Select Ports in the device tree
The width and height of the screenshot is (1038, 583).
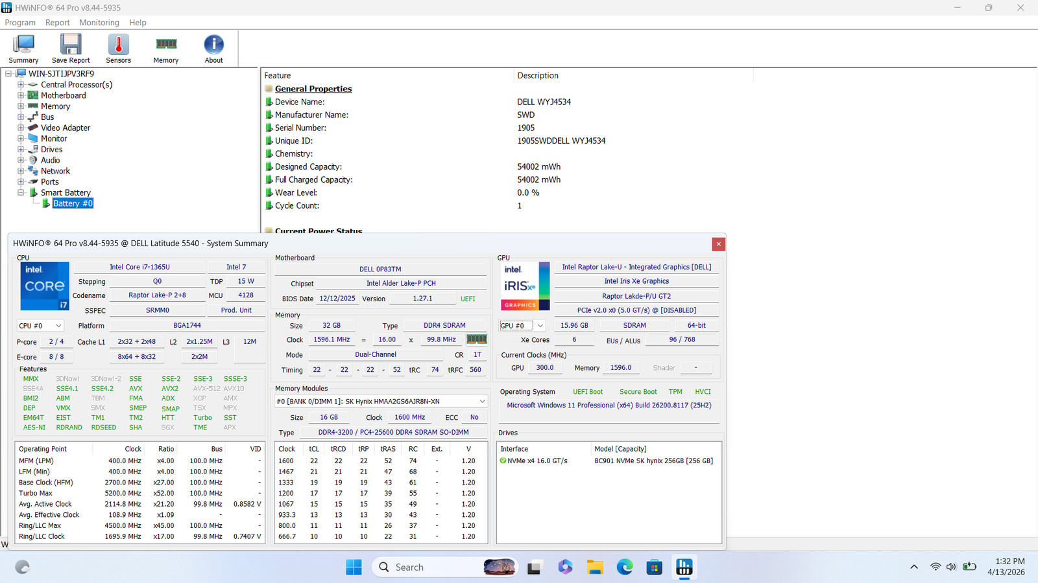coord(50,182)
